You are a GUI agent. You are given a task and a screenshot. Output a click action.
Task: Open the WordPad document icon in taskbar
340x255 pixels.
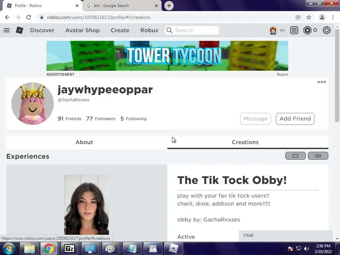(x=153, y=248)
